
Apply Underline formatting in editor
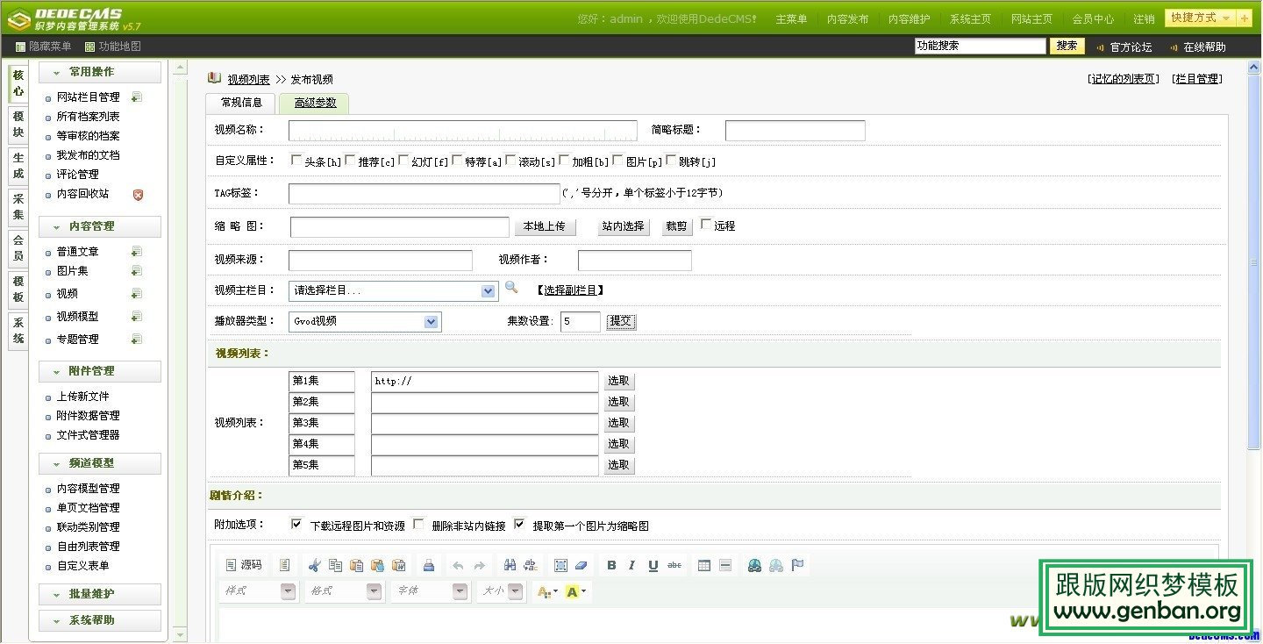(653, 566)
